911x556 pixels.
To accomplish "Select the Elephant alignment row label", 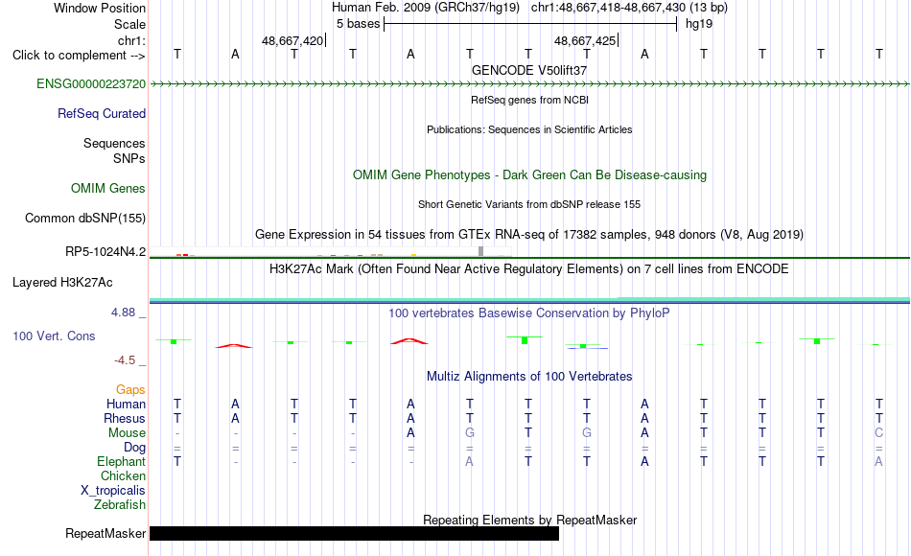I will click(122, 462).
